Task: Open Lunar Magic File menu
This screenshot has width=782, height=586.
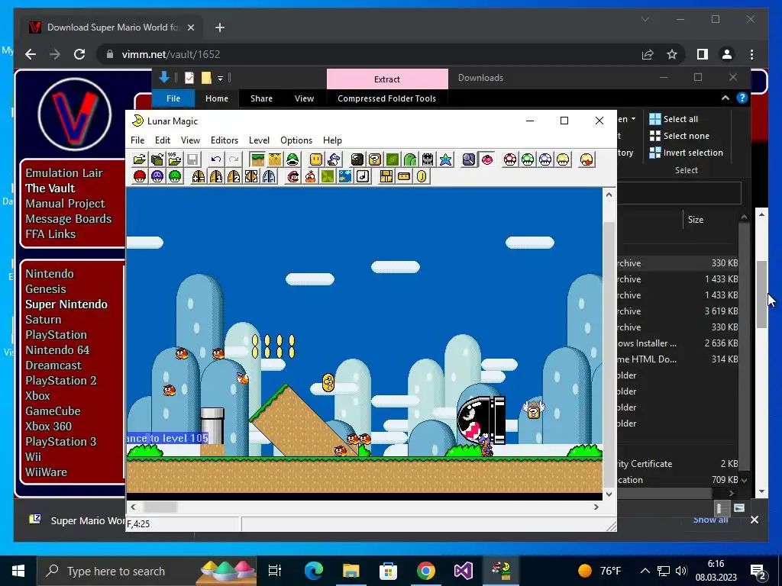Action: [137, 140]
